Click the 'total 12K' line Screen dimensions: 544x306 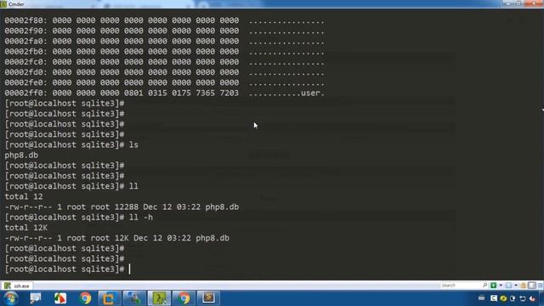(26, 228)
